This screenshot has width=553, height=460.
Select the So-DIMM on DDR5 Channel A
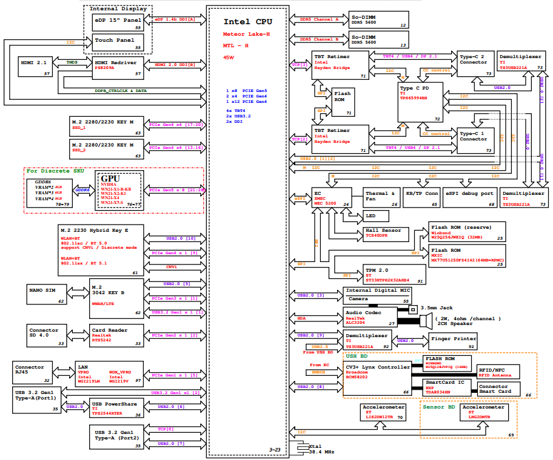pos(379,20)
